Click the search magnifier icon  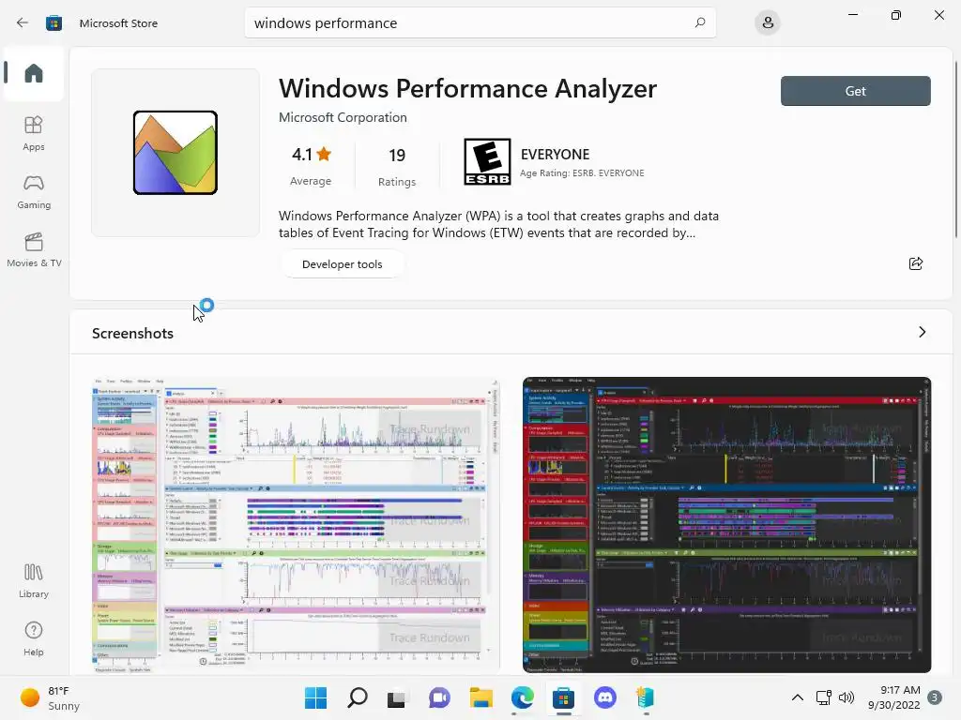click(x=700, y=22)
